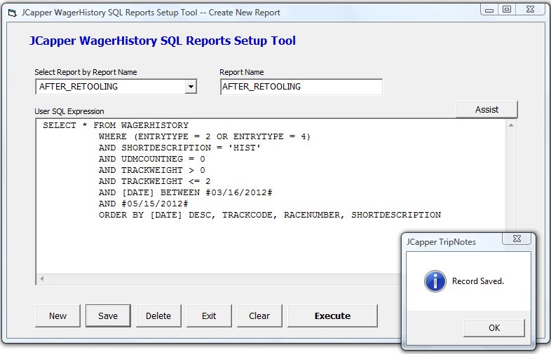This screenshot has height=354, width=551.
Task: Click the SELECT * FROM WAGERHISTORY line
Action: 116,125
